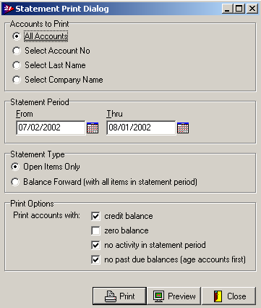Click the Thru date input field
261x308 pixels.
(141, 128)
